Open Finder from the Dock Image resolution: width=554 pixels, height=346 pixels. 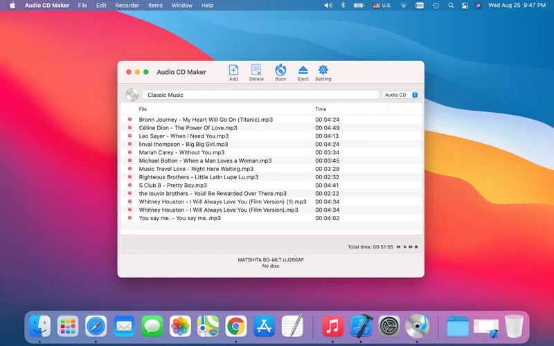39,326
